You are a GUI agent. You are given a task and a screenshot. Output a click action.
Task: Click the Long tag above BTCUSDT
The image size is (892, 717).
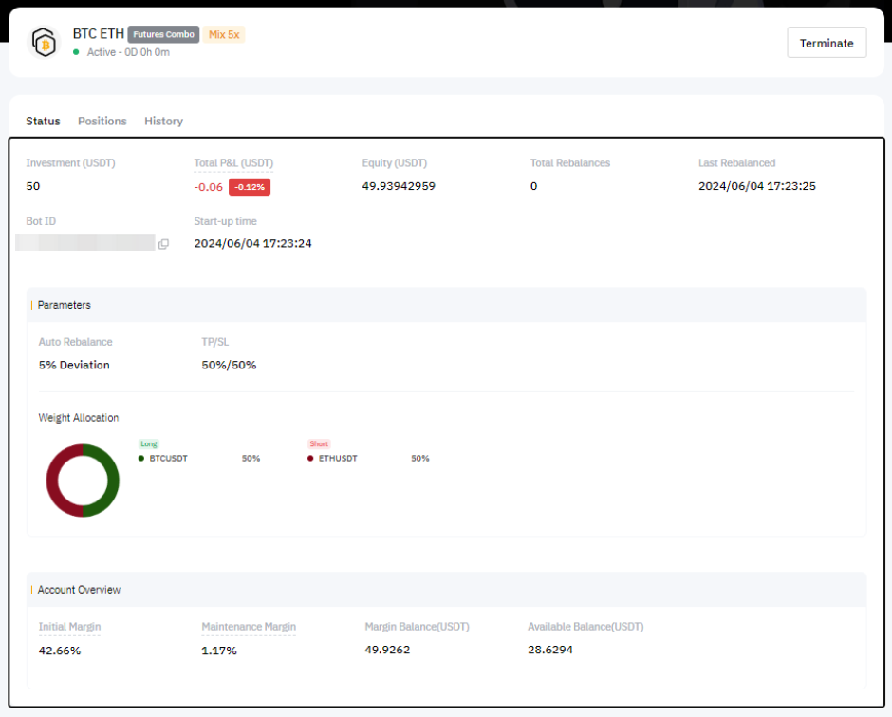(x=148, y=443)
